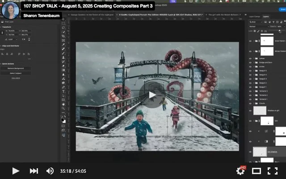Image resolution: width=286 pixels, height=179 pixels.
Task: Hide the Seagull 5 group
Action: click(250, 71)
